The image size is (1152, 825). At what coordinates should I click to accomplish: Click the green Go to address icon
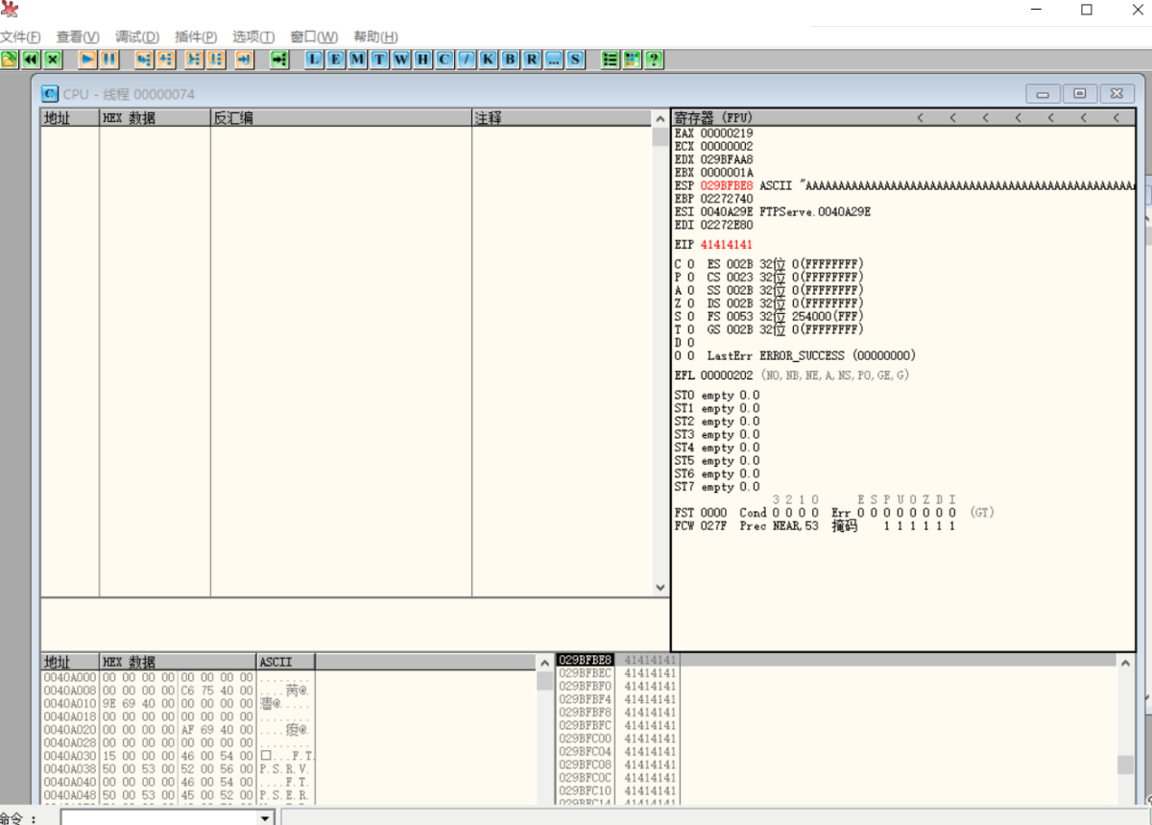tap(278, 60)
